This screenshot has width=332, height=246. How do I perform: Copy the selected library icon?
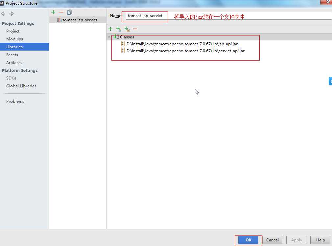tap(70, 12)
